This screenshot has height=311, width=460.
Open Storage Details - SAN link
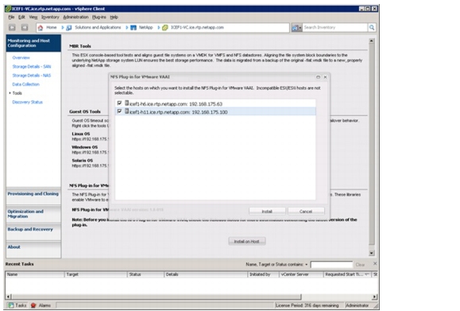(x=32, y=67)
